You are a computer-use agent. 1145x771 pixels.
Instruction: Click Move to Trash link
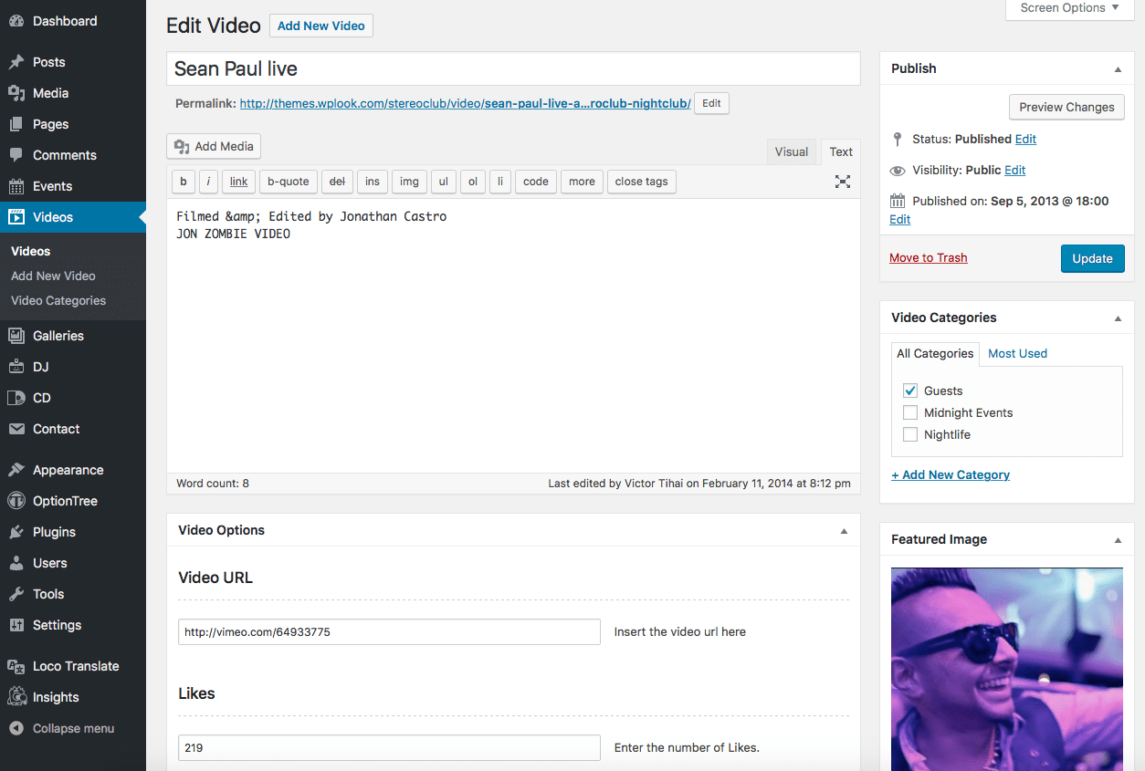point(928,258)
